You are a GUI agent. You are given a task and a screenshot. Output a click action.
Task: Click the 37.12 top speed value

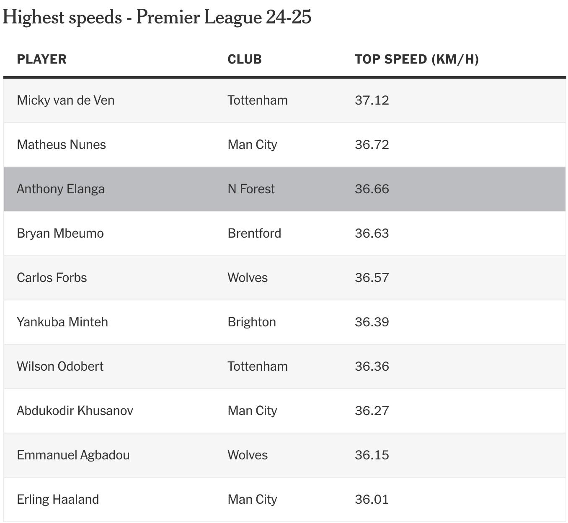pos(372,100)
